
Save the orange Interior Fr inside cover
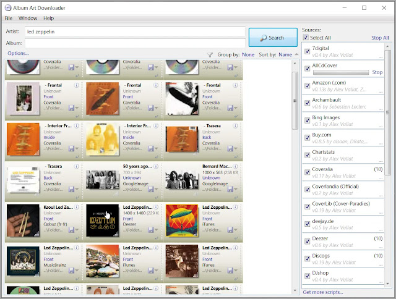click(x=72, y=148)
